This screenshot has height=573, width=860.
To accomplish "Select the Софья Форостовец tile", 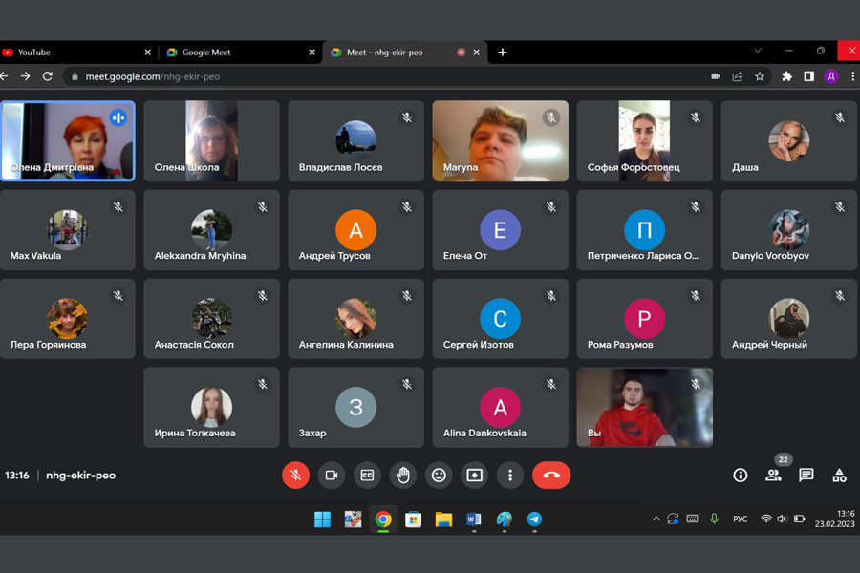I will click(644, 141).
